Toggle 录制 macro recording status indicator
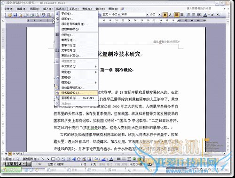The width and height of the screenshot is (235, 178). pos(102,164)
